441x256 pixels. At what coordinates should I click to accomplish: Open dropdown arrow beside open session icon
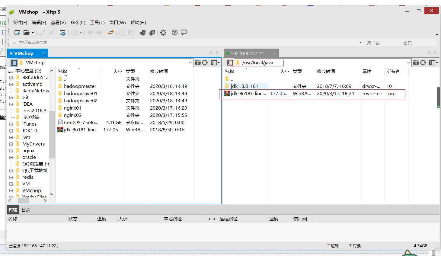point(33,33)
